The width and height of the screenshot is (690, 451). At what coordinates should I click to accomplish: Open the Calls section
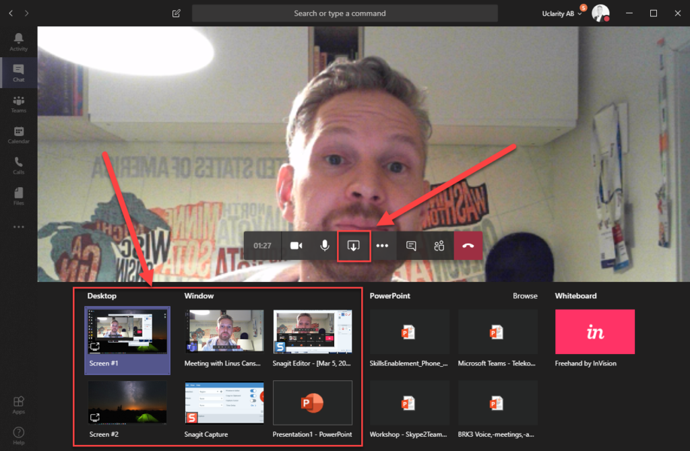(x=18, y=166)
